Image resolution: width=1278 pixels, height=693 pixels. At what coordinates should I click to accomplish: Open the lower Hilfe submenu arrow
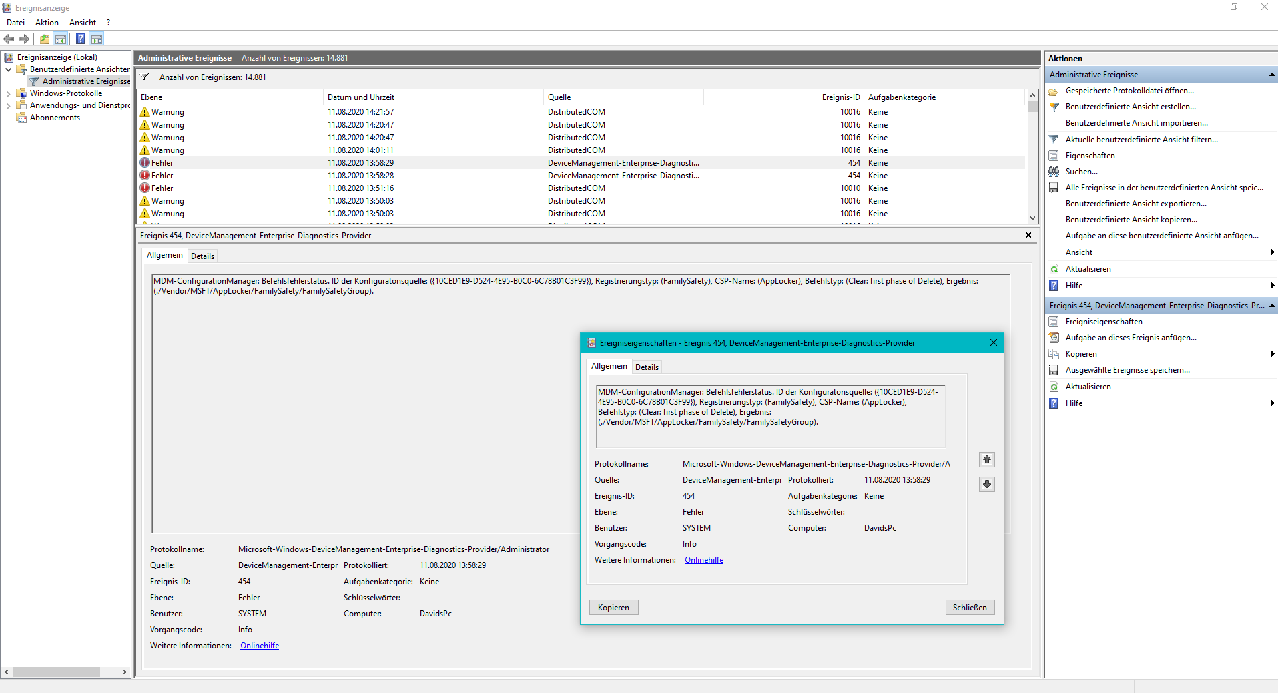(x=1273, y=403)
